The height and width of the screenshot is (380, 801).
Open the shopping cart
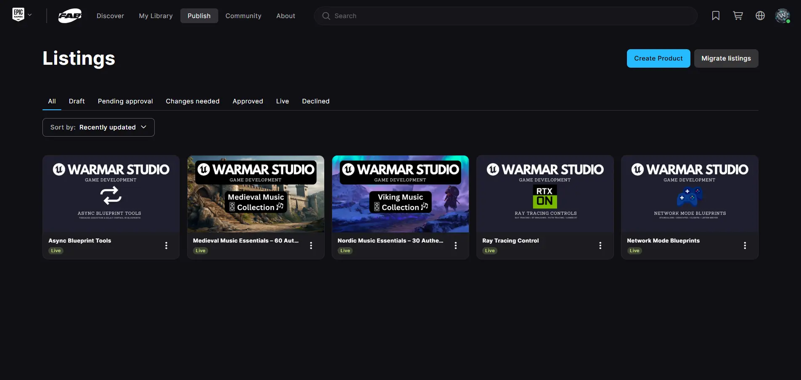tap(738, 16)
